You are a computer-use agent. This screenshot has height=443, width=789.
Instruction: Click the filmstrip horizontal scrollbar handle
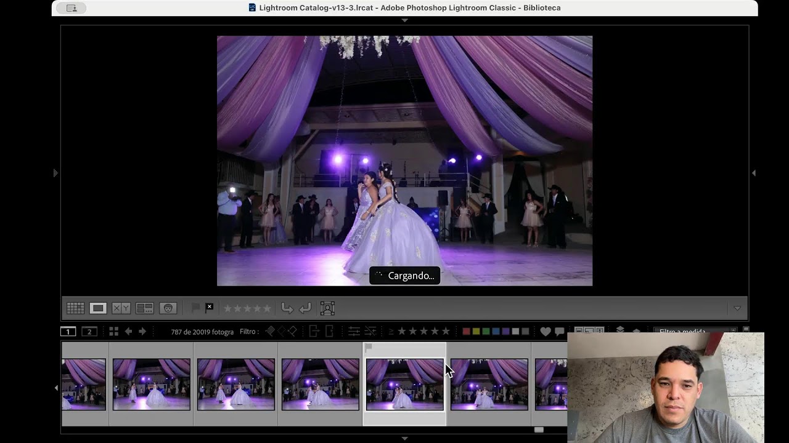pos(539,430)
